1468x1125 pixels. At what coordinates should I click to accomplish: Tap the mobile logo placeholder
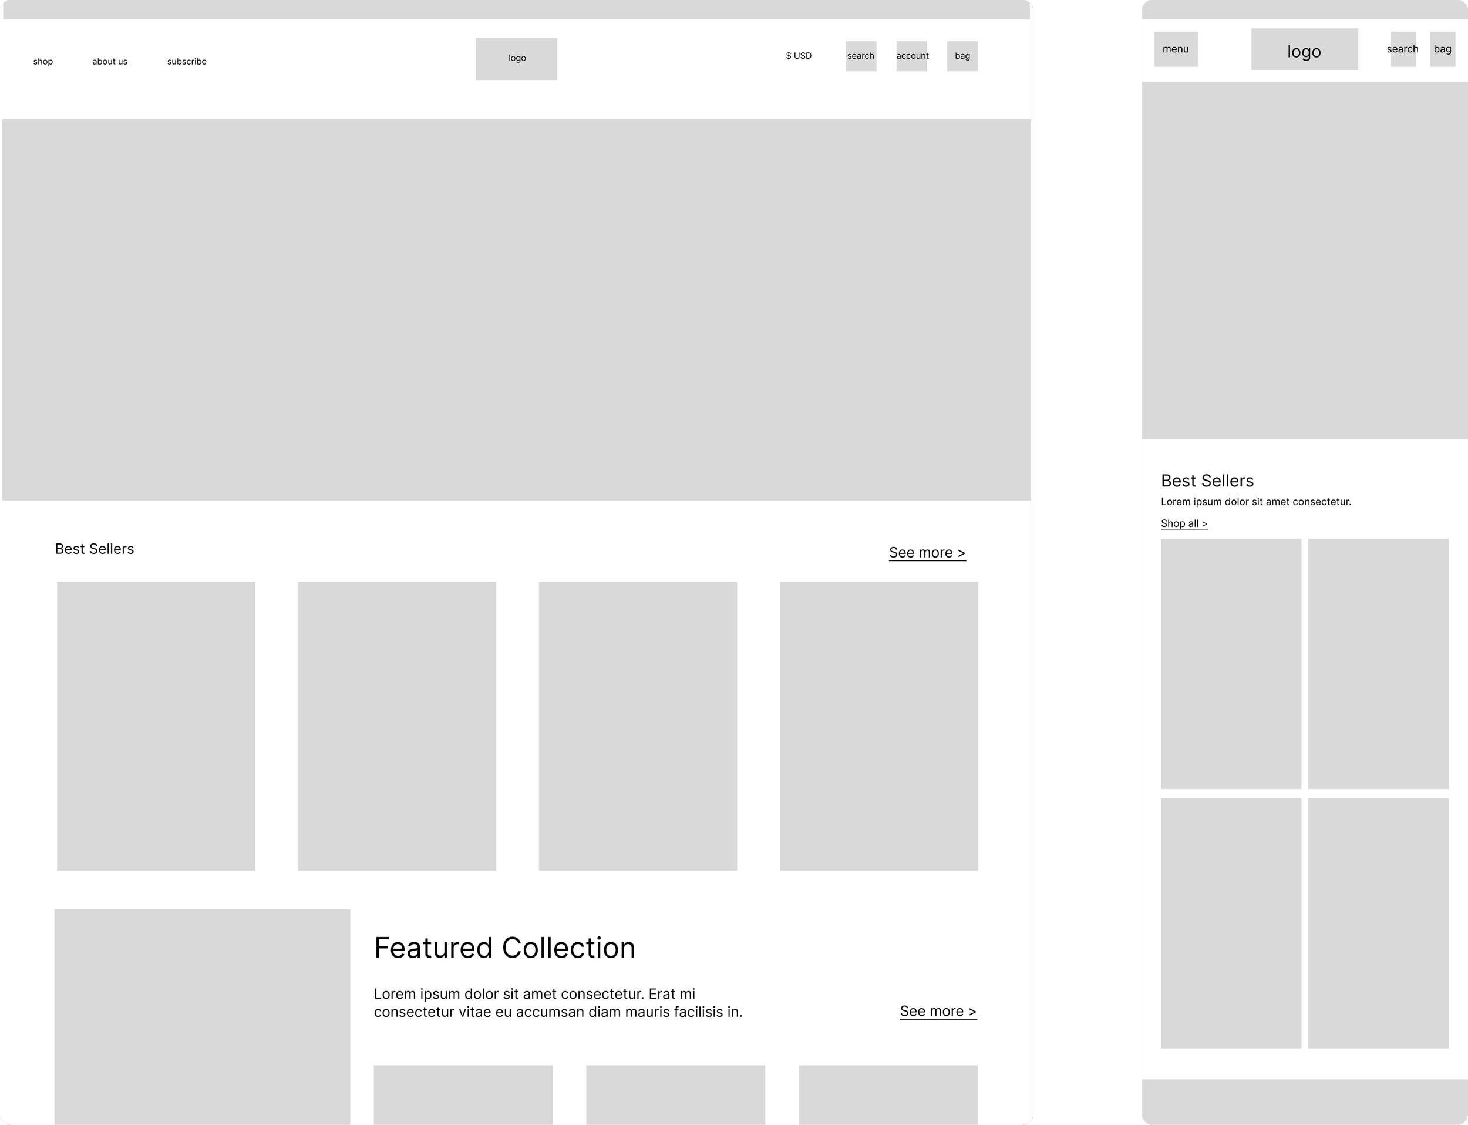pos(1304,49)
